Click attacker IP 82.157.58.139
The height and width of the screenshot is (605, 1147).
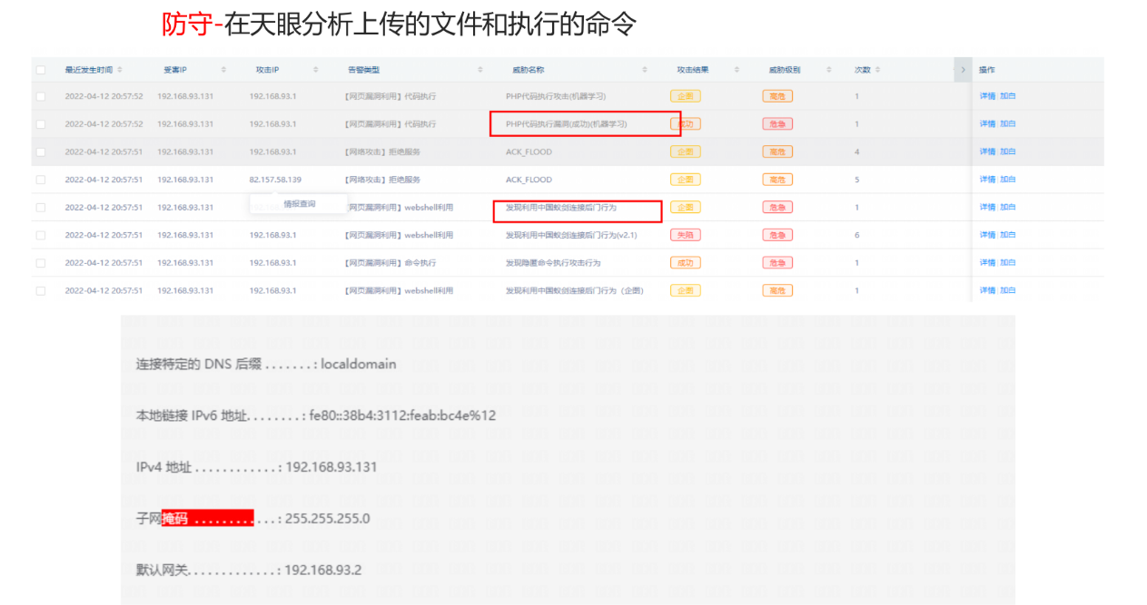pos(275,180)
